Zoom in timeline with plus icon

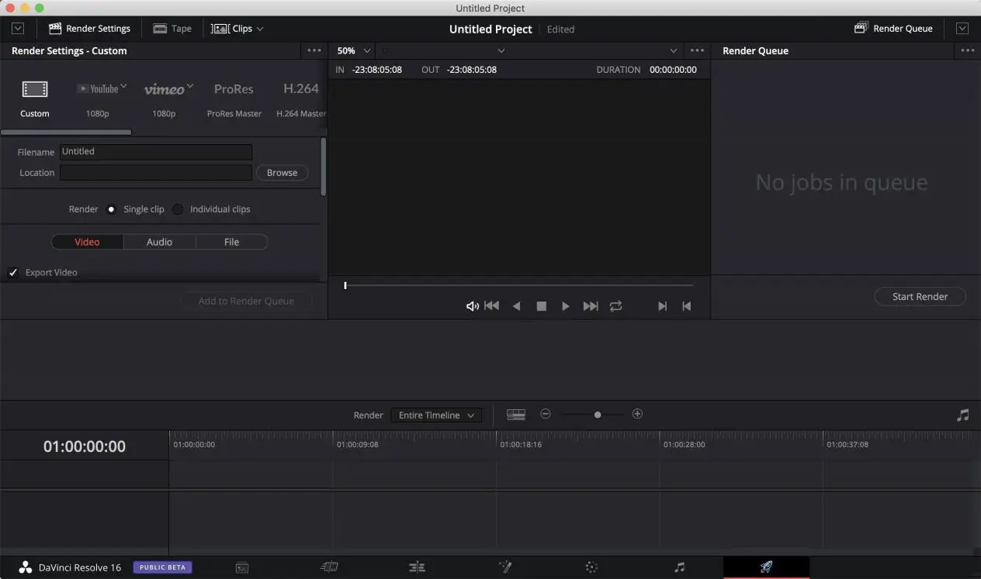tap(637, 414)
